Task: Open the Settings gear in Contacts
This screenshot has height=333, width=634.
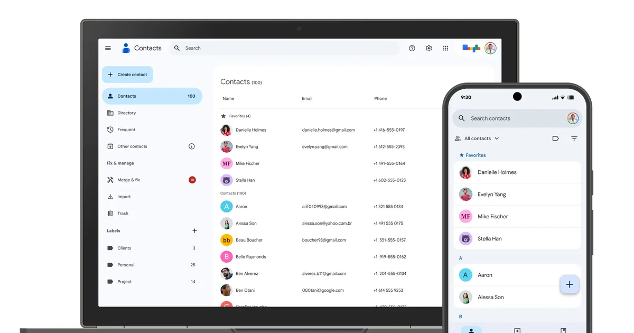Action: [428, 48]
